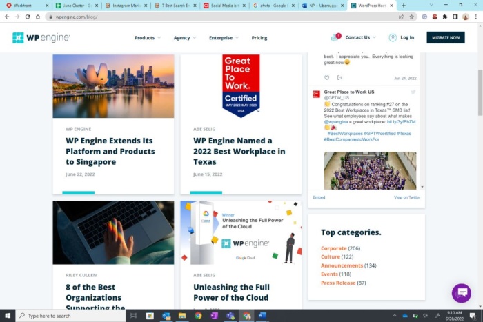Click the Twitter feed scroll down arrow

422,187
